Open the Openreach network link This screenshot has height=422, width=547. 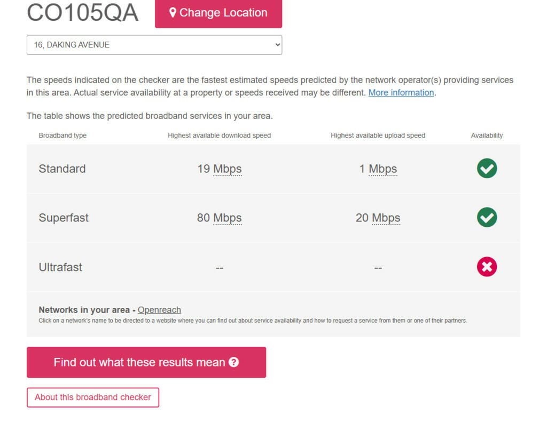pos(159,309)
